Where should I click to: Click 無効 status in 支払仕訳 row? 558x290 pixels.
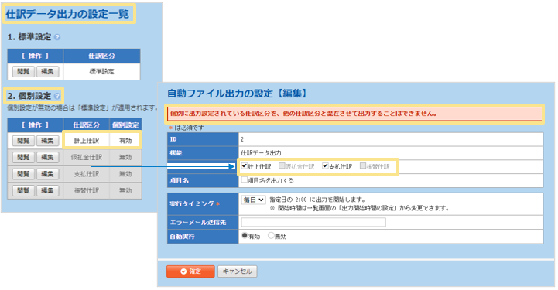pyautogui.click(x=125, y=174)
